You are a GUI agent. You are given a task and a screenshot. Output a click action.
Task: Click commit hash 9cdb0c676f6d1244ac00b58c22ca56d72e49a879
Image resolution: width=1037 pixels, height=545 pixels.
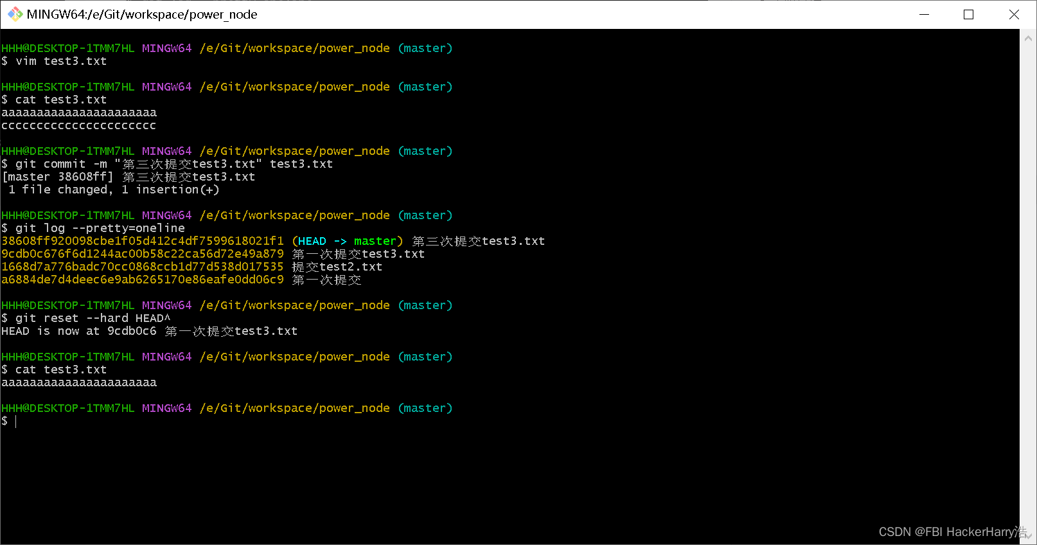143,254
